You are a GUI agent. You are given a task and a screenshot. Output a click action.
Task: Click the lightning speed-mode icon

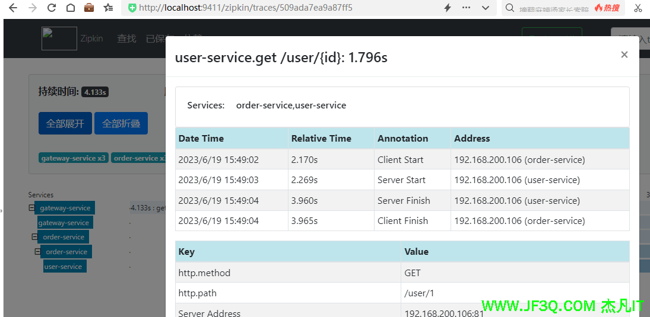448,8
